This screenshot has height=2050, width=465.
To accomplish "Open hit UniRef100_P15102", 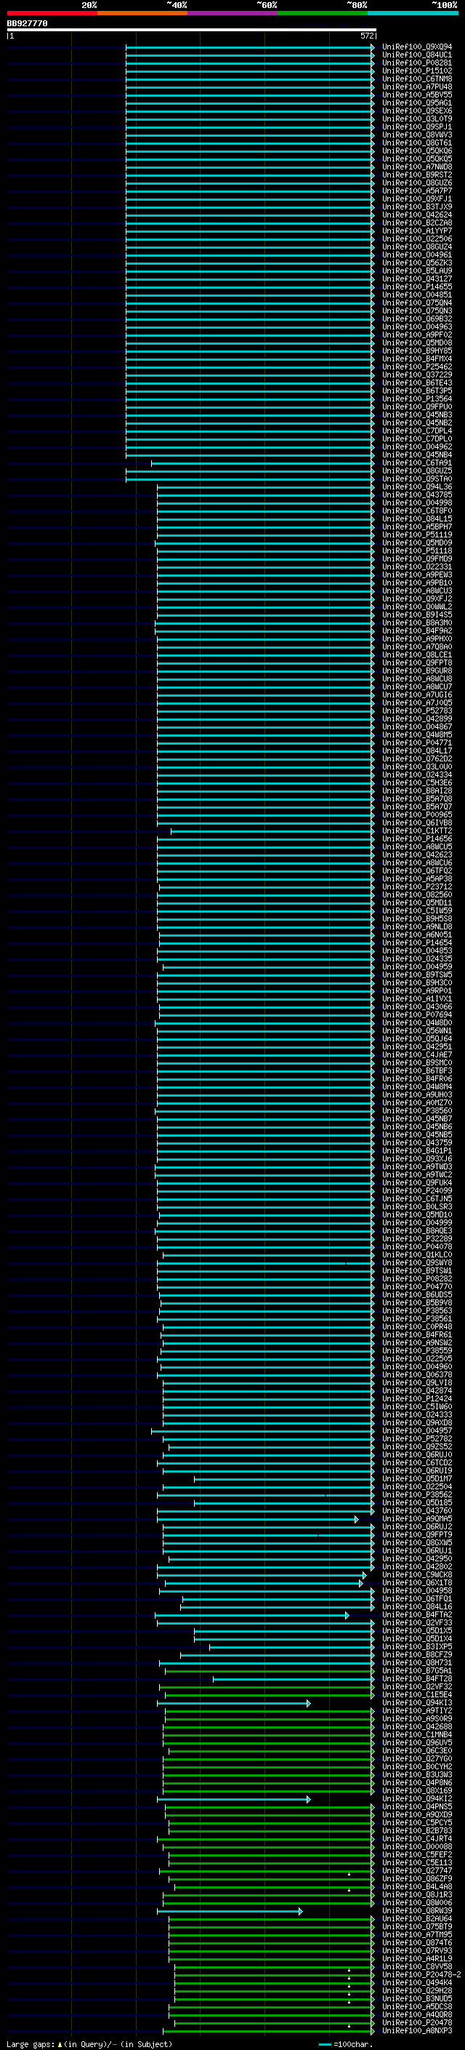I will click(417, 71).
